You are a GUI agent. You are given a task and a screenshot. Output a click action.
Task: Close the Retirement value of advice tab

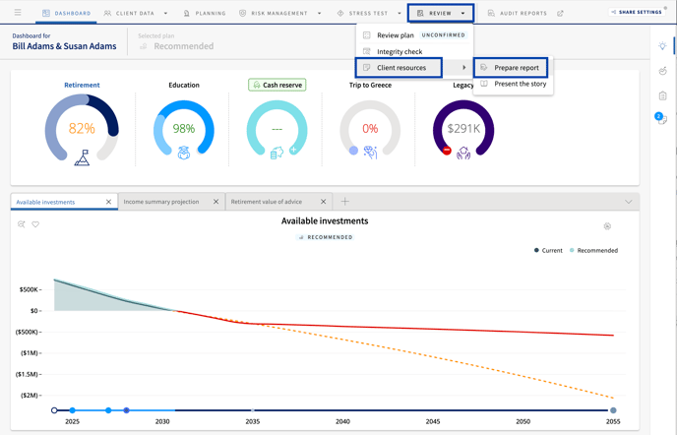(323, 202)
